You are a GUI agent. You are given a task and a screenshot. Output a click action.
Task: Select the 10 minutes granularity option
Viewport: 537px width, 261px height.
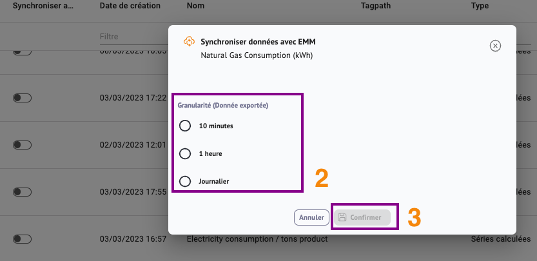pyautogui.click(x=185, y=126)
